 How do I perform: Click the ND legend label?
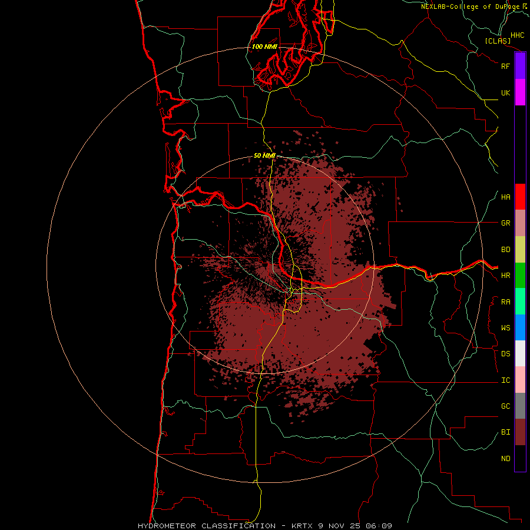point(505,459)
